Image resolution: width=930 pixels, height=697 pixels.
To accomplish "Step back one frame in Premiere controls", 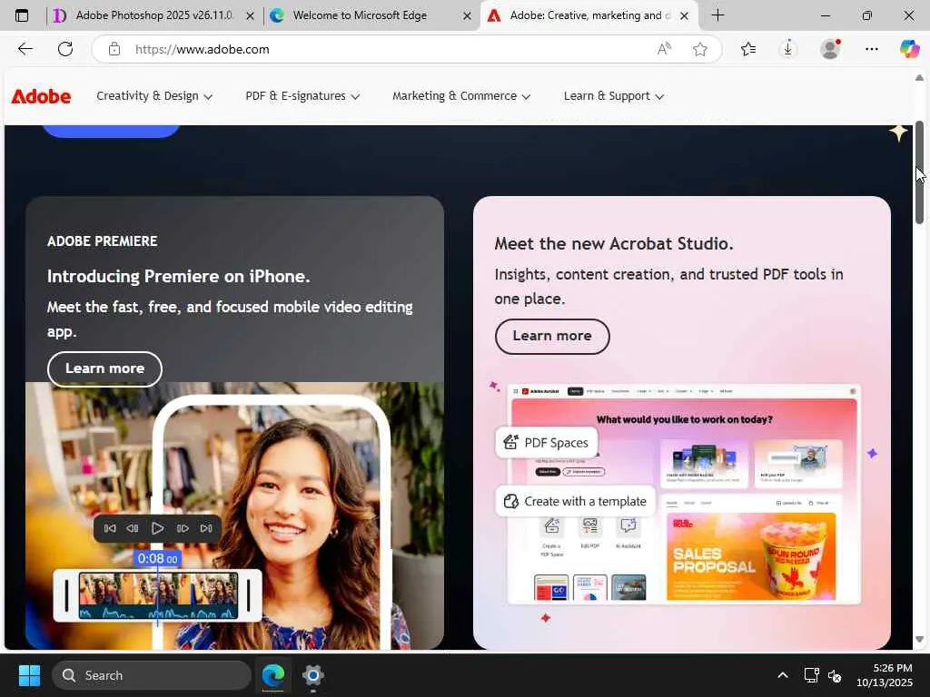I will [x=133, y=528].
